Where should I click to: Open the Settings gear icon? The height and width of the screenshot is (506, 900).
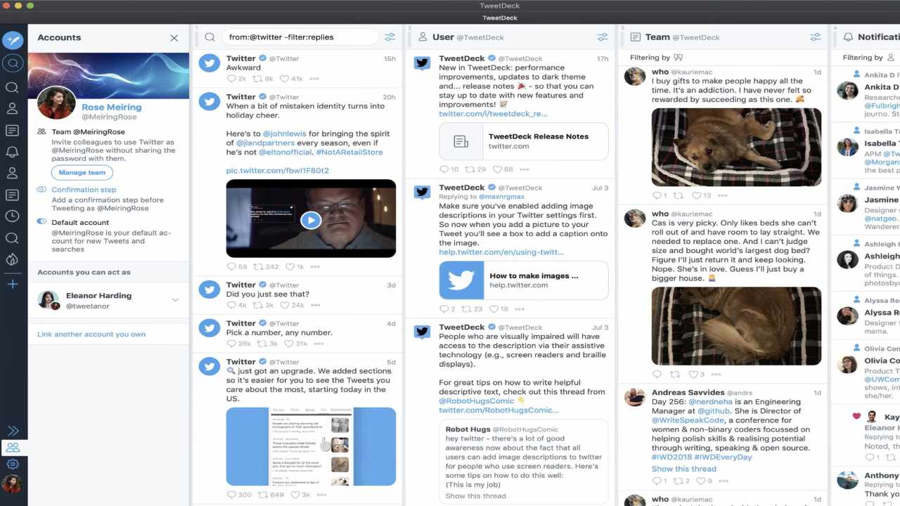pos(13,465)
